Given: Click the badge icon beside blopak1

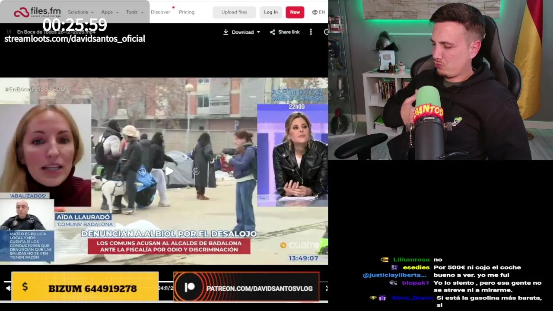Looking at the screenshot, I should click(393, 283).
